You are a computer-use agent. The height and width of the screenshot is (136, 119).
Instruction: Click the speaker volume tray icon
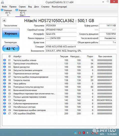88,133
